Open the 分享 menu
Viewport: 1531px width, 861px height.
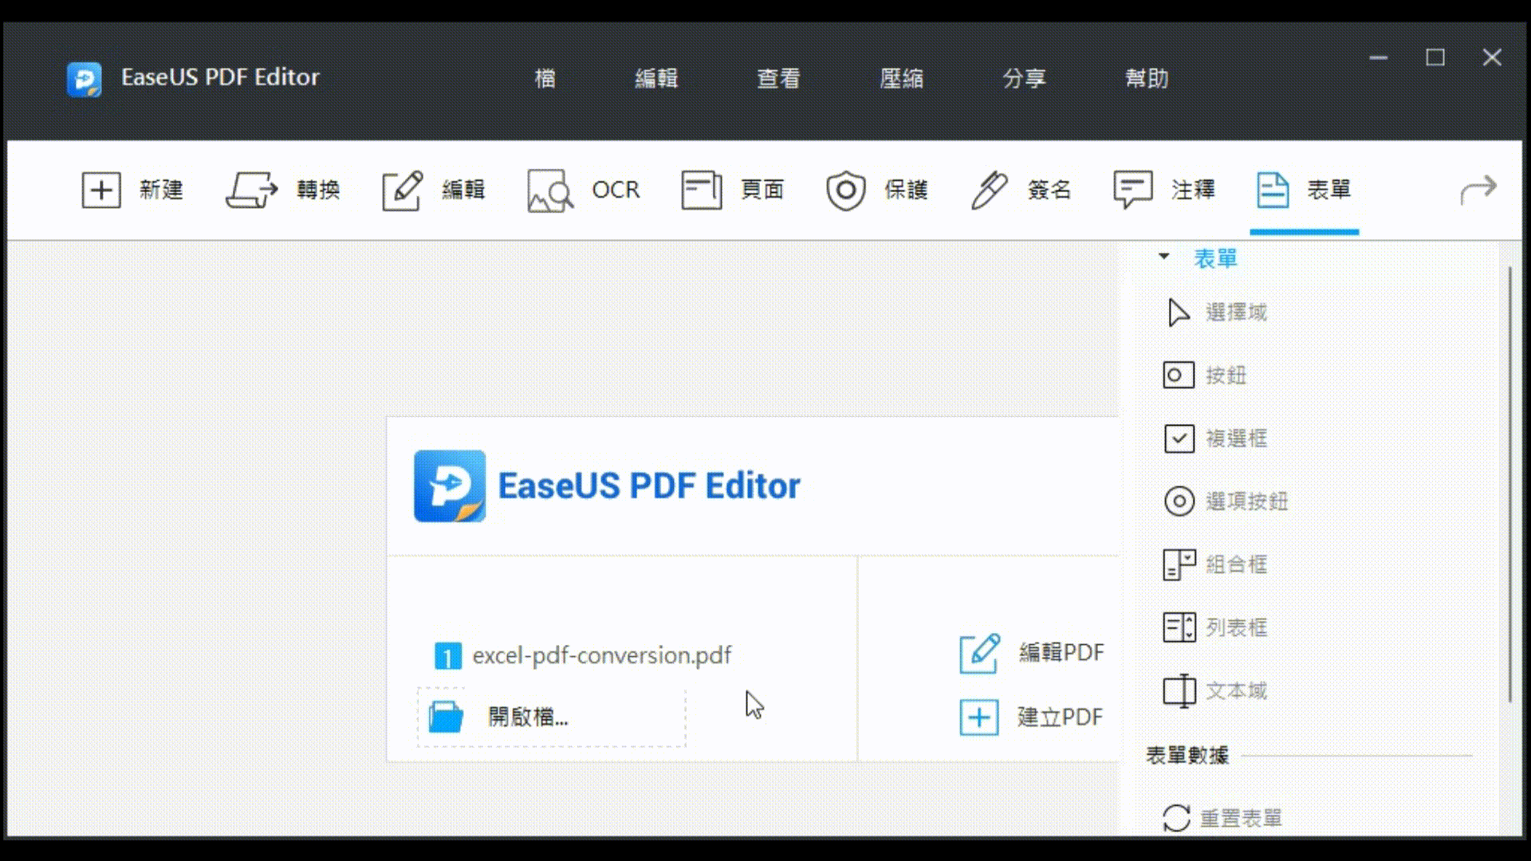(x=1024, y=78)
